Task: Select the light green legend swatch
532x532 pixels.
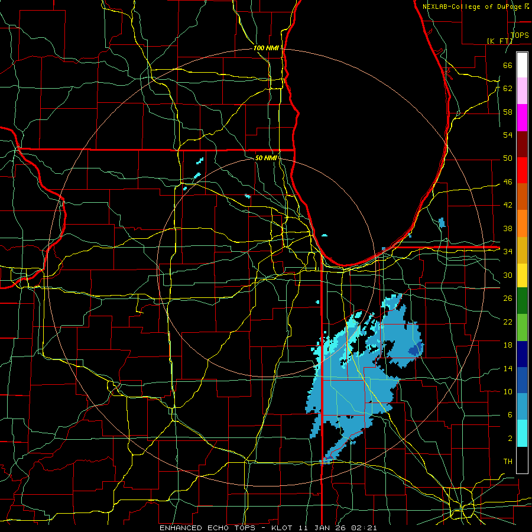Action: click(522, 327)
